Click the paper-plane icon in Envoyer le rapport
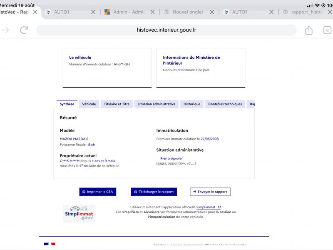The width and height of the screenshot is (333, 250). pyautogui.click(x=194, y=192)
